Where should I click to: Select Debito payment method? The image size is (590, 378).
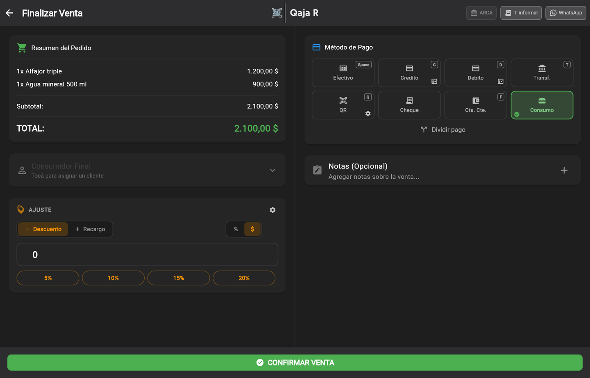(476, 73)
